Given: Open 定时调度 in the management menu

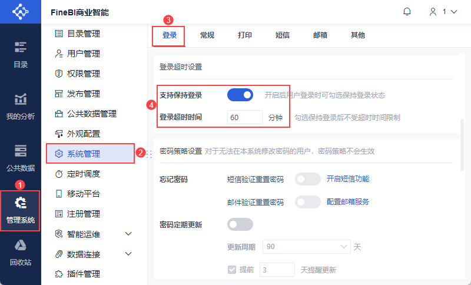Looking at the screenshot, I should [84, 174].
